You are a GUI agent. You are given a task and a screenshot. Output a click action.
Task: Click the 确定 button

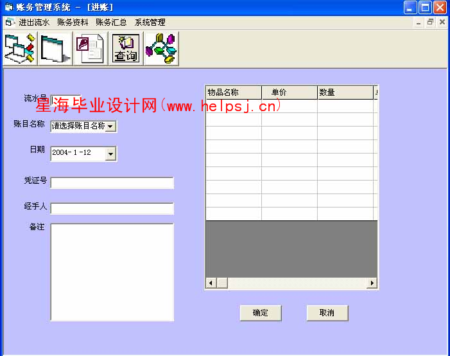pyautogui.click(x=261, y=312)
